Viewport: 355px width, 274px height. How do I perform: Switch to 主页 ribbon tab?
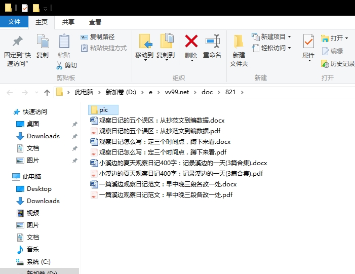point(42,22)
